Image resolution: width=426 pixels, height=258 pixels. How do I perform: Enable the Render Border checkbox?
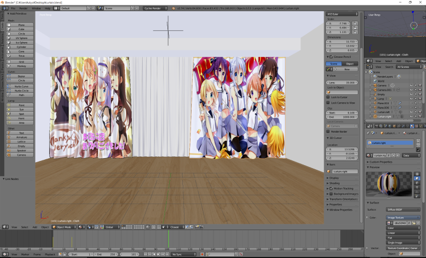(x=328, y=132)
